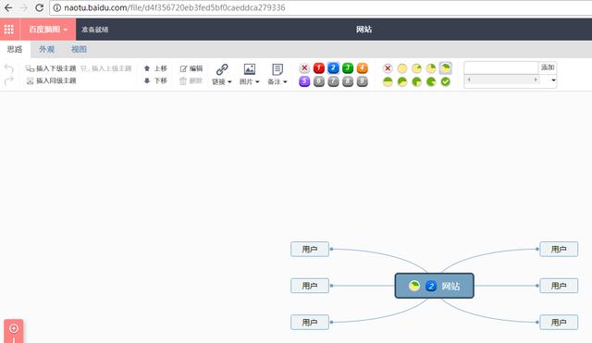Click the undo arrow icon
The height and width of the screenshot is (343, 592).
coord(9,68)
